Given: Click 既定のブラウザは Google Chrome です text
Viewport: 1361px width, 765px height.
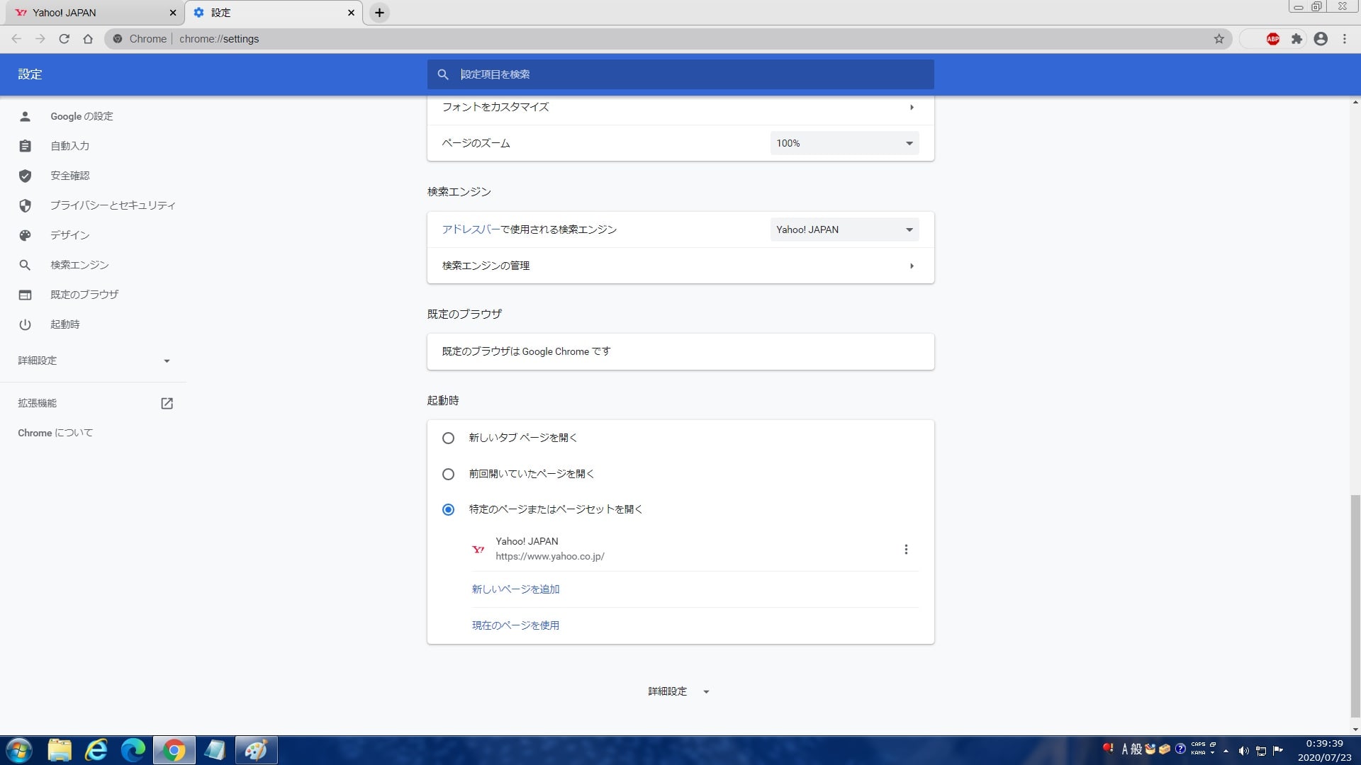Looking at the screenshot, I should point(526,351).
